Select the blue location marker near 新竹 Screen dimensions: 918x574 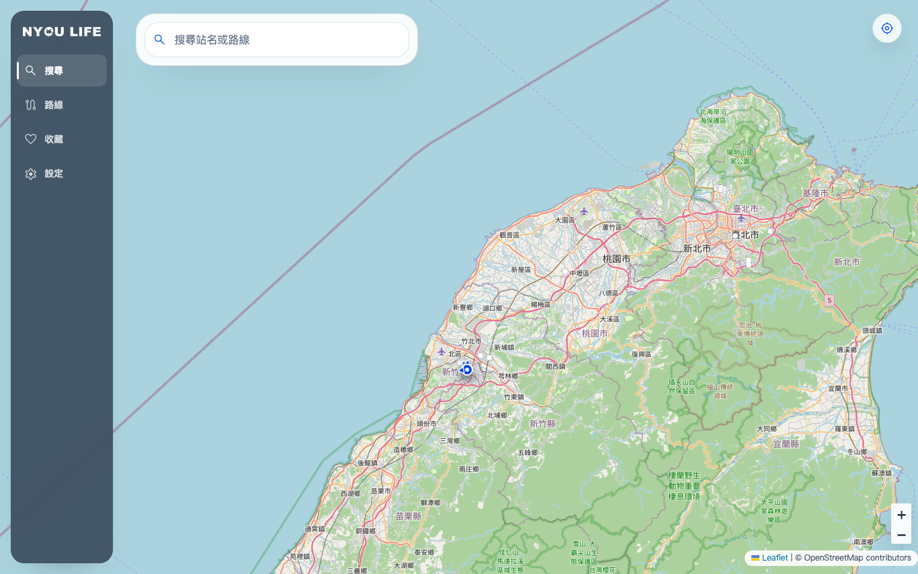click(467, 369)
